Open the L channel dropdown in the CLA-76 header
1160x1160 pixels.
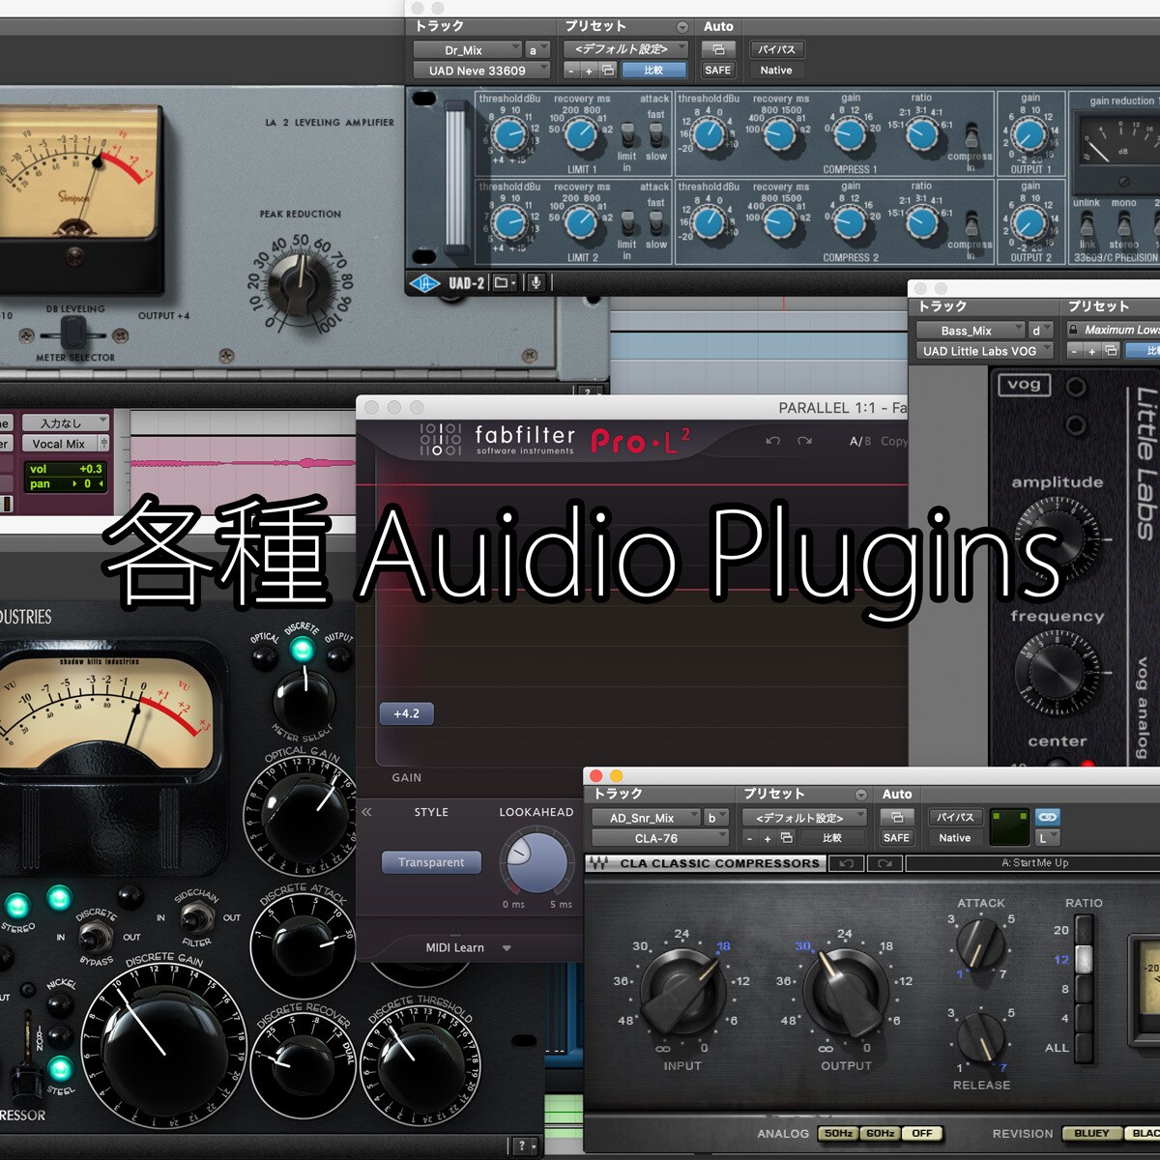1047,838
